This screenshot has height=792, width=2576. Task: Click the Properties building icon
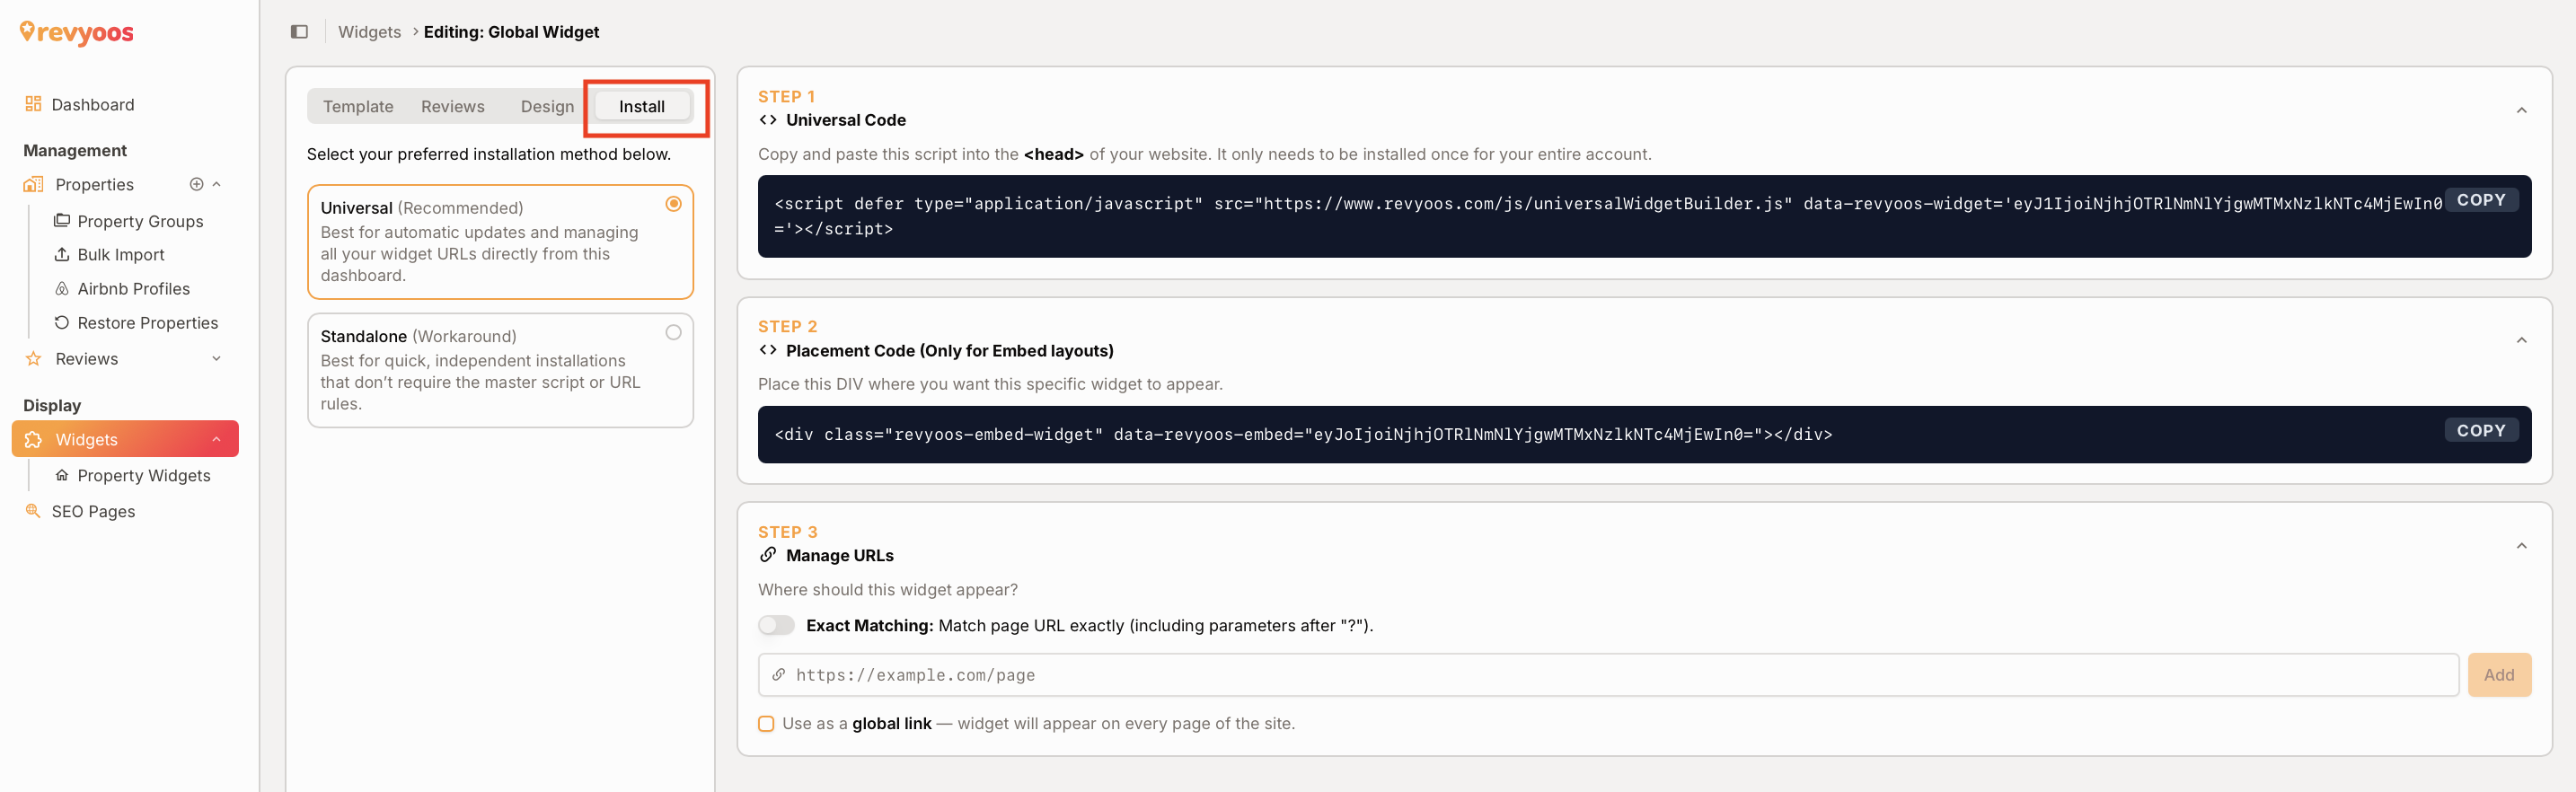33,184
